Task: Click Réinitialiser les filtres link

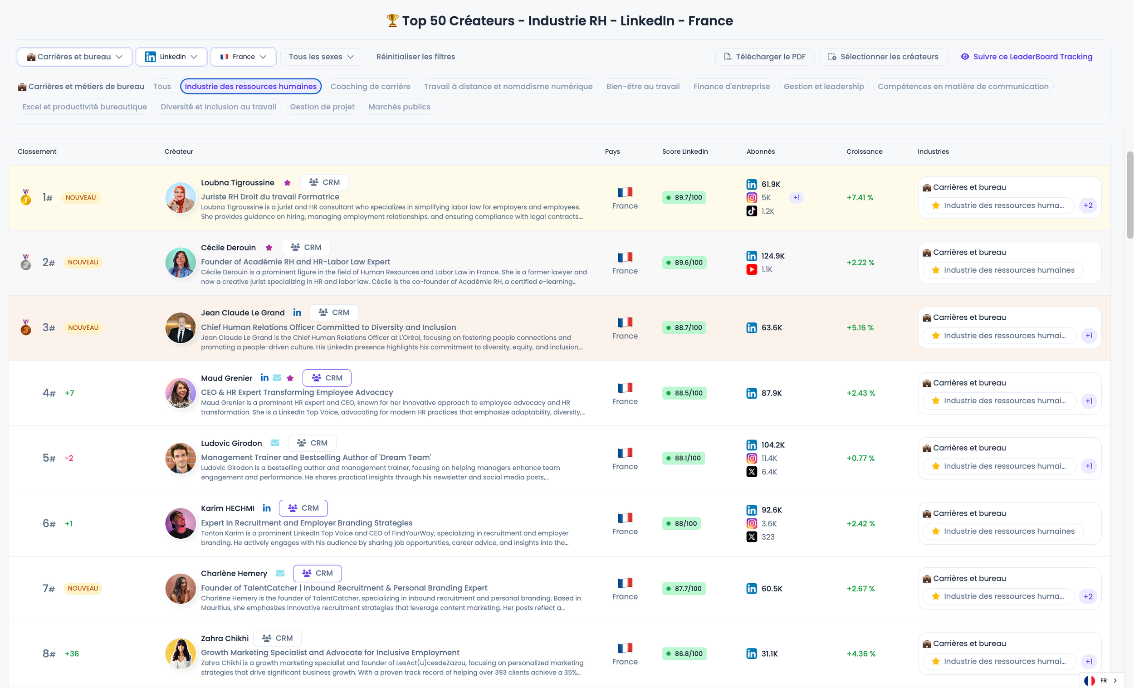Action: click(415, 57)
